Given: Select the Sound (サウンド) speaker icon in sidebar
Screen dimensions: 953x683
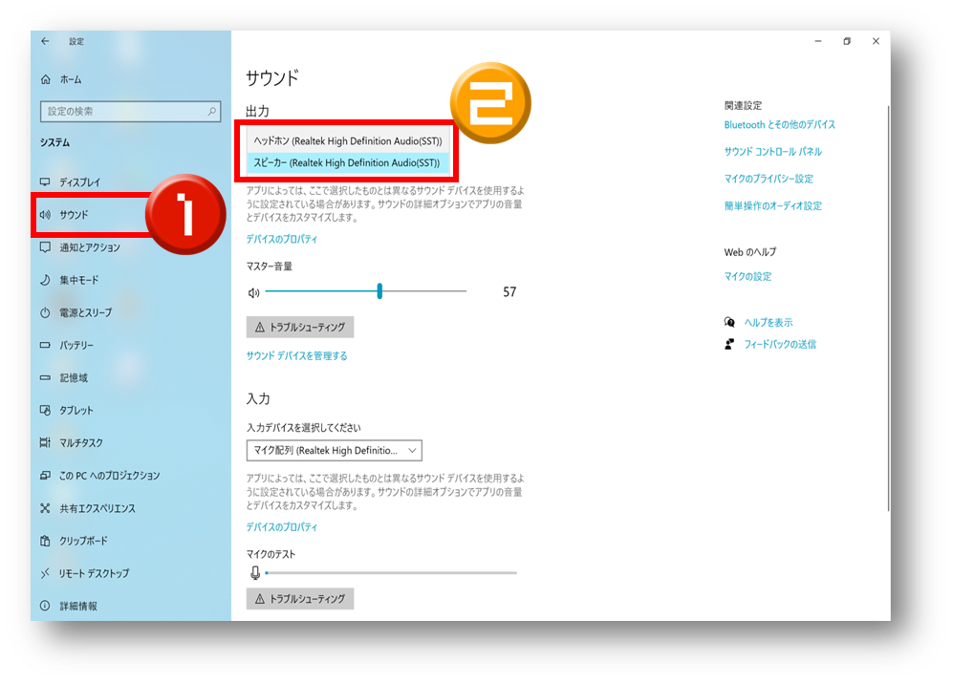Looking at the screenshot, I should point(45,215).
